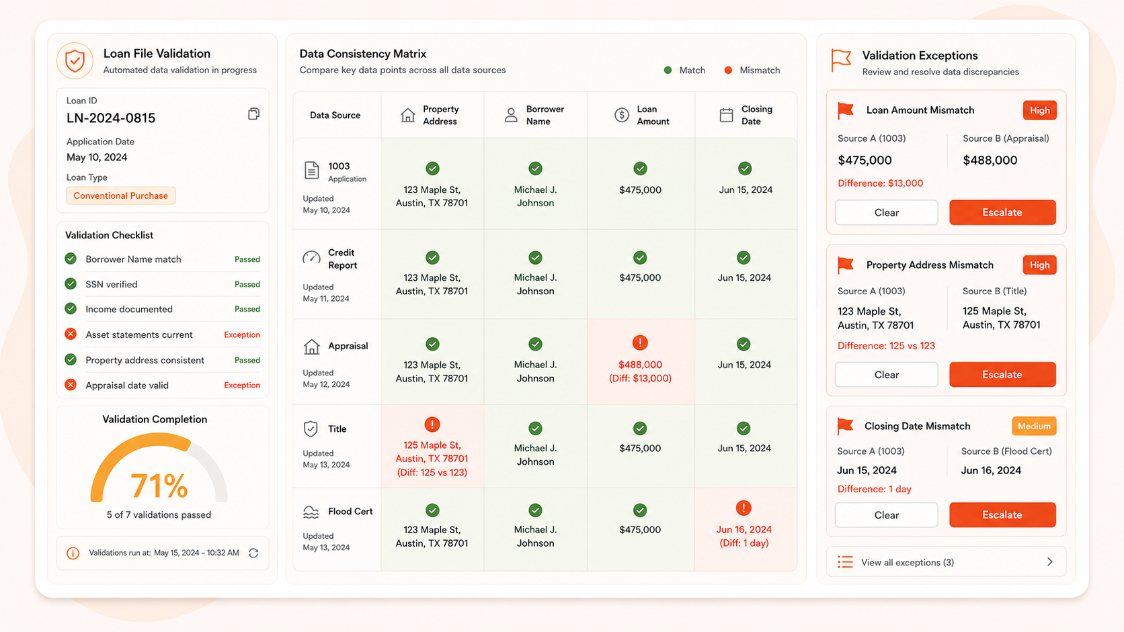Click the Closing Date calendar icon in header

click(726, 115)
